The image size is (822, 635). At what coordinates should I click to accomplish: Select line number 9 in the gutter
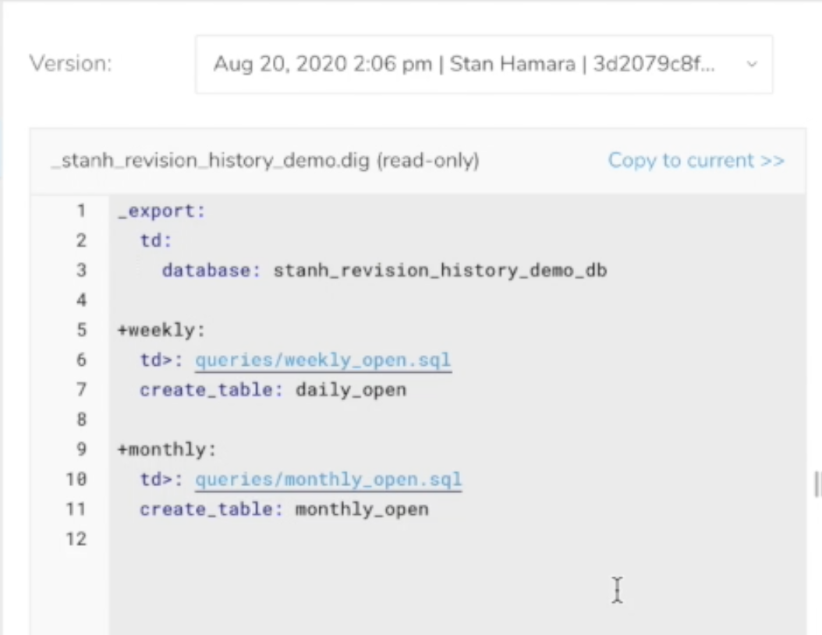pos(80,449)
